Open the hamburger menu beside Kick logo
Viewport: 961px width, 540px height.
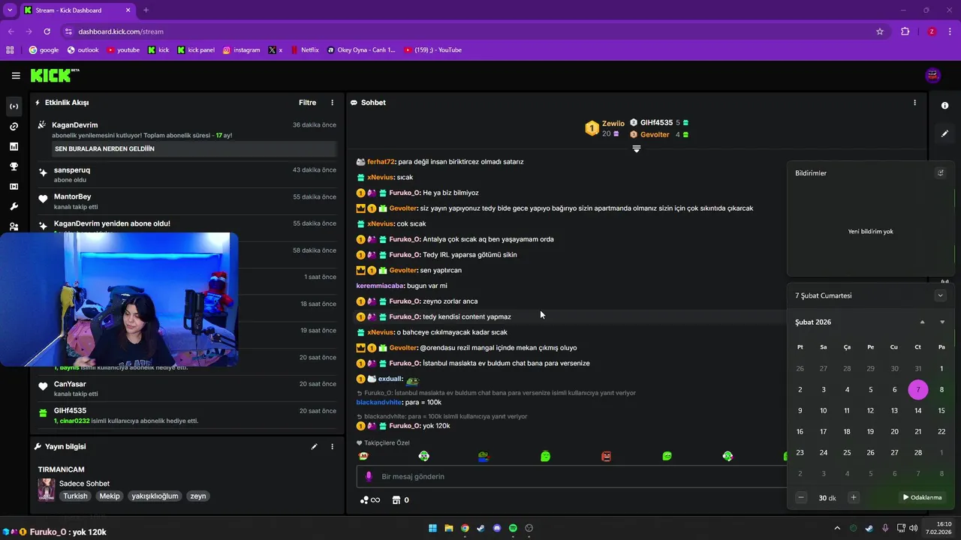(16, 75)
